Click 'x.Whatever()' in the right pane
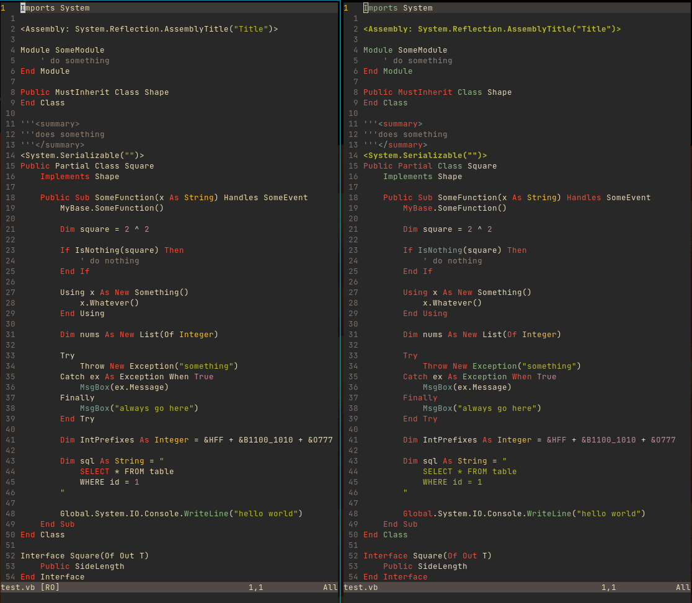 pyautogui.click(x=453, y=303)
